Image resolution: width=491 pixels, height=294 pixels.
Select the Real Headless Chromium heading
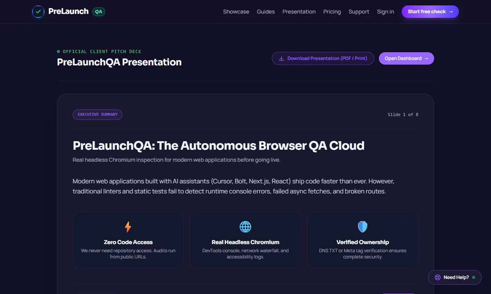tap(245, 242)
